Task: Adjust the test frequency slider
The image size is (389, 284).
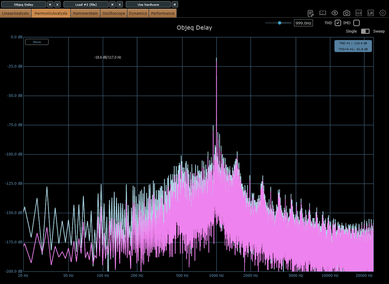Action: [x=278, y=23]
